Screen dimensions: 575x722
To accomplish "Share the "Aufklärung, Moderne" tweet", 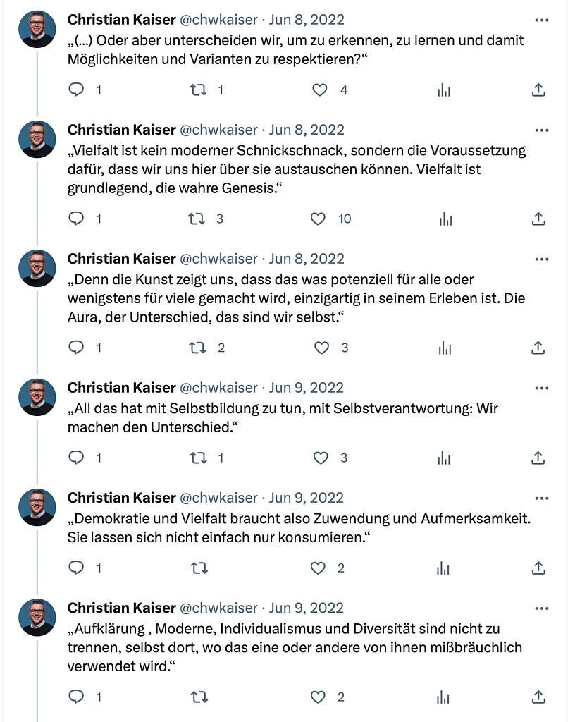I will (x=538, y=697).
